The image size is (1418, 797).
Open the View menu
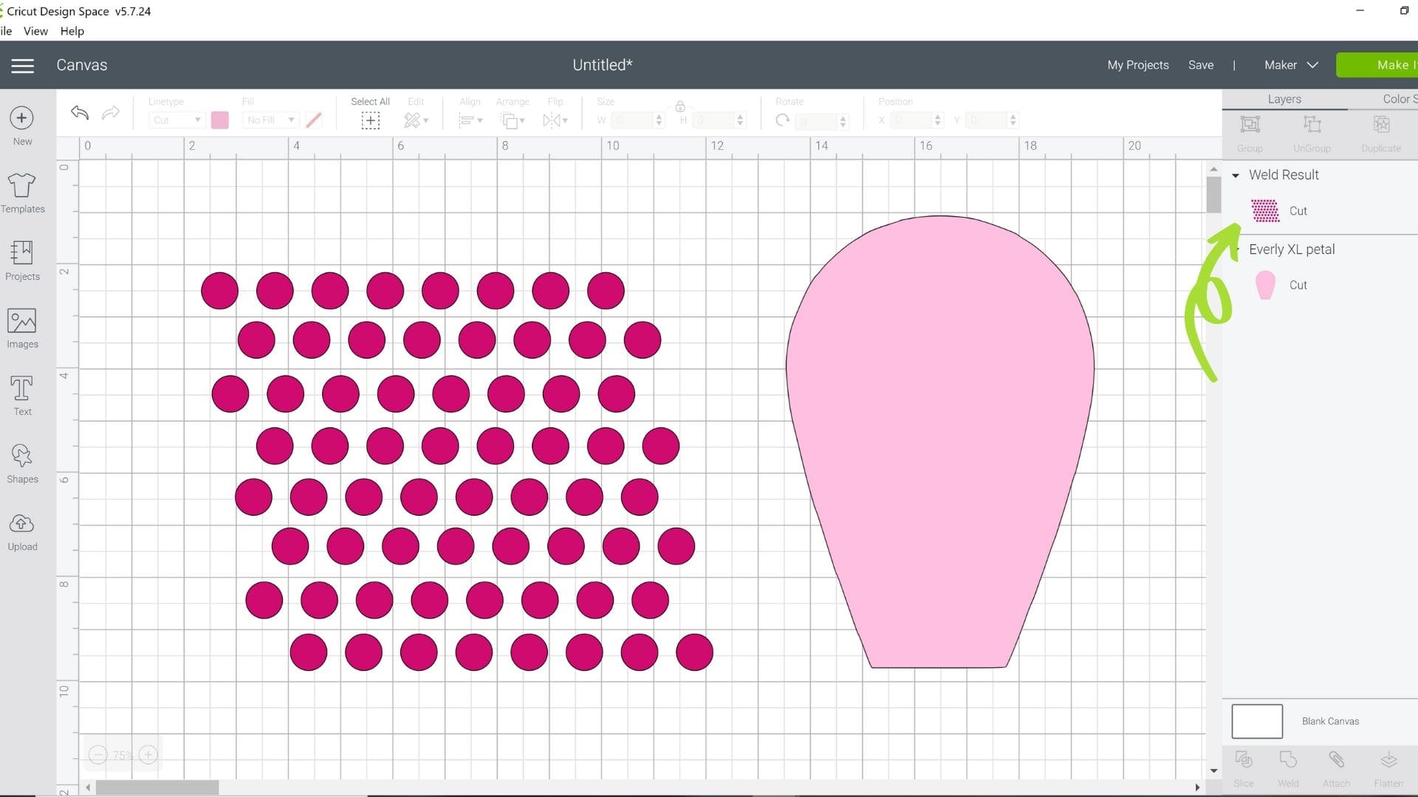[x=35, y=31]
